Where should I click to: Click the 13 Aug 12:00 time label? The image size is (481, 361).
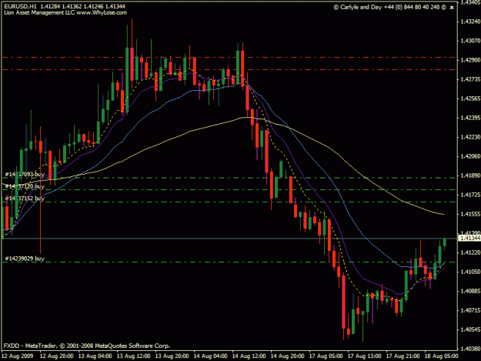(x=134, y=356)
